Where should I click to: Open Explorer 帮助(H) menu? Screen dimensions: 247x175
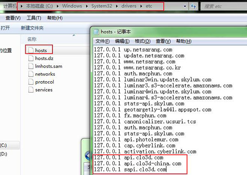tap(55, 18)
